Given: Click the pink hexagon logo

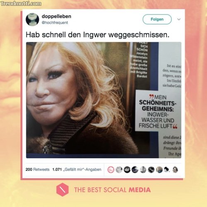Looking at the screenshot, I should pyautogui.click(x=63, y=190).
